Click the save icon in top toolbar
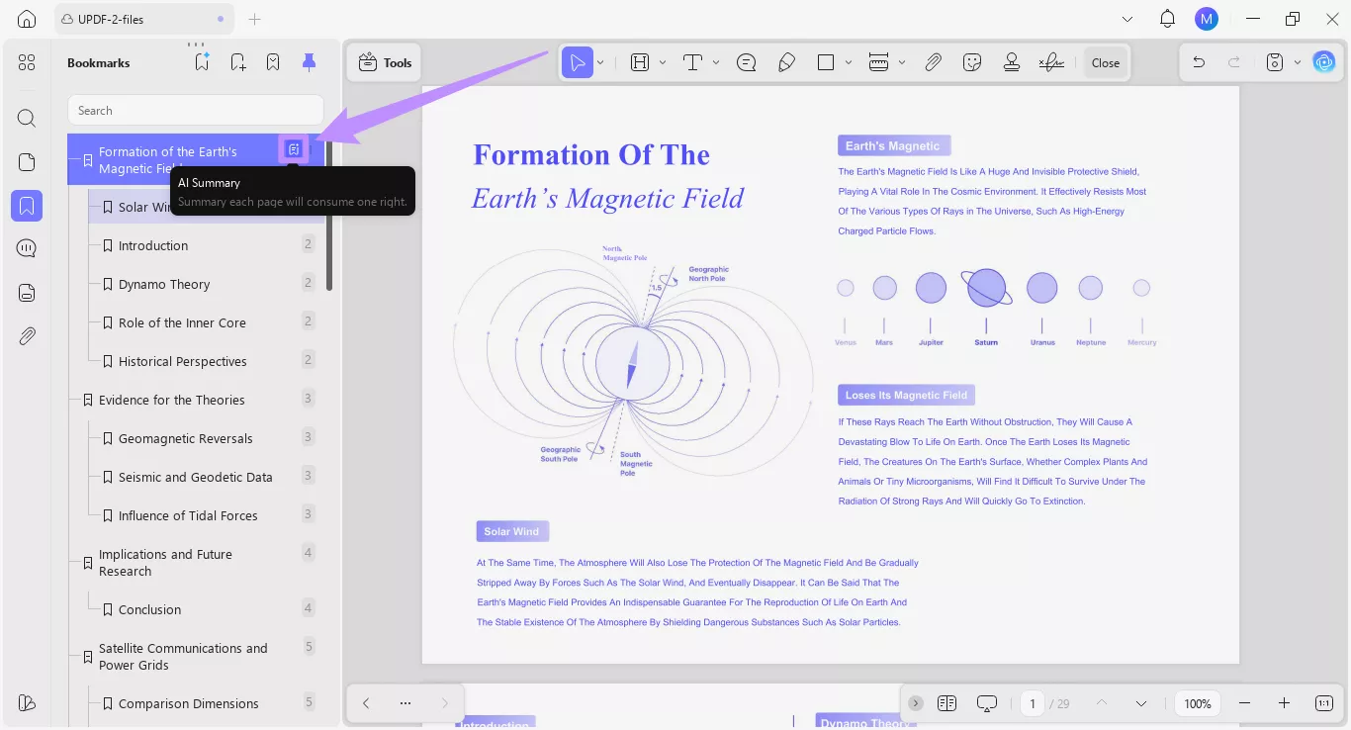This screenshot has height=730, width=1351. 1275,62
